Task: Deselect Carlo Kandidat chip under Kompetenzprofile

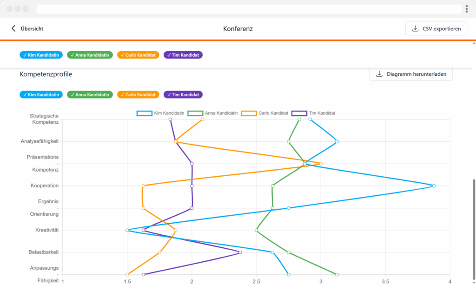Action: coord(138,94)
